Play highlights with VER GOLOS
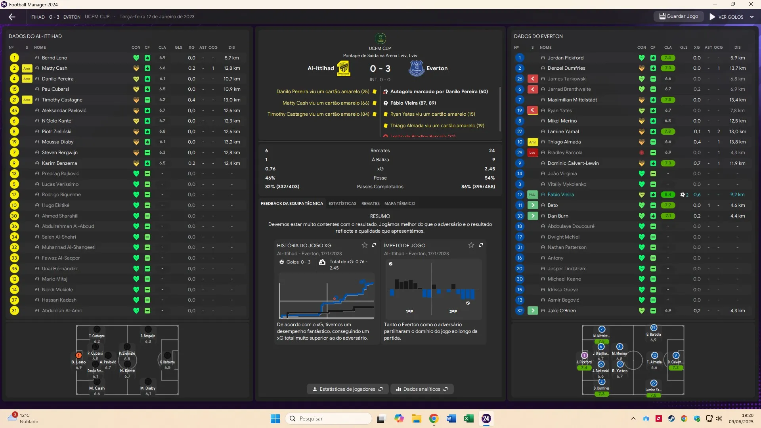 click(x=726, y=17)
